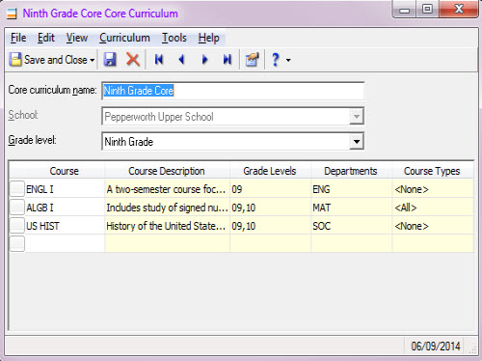Go to the last record

point(228,60)
